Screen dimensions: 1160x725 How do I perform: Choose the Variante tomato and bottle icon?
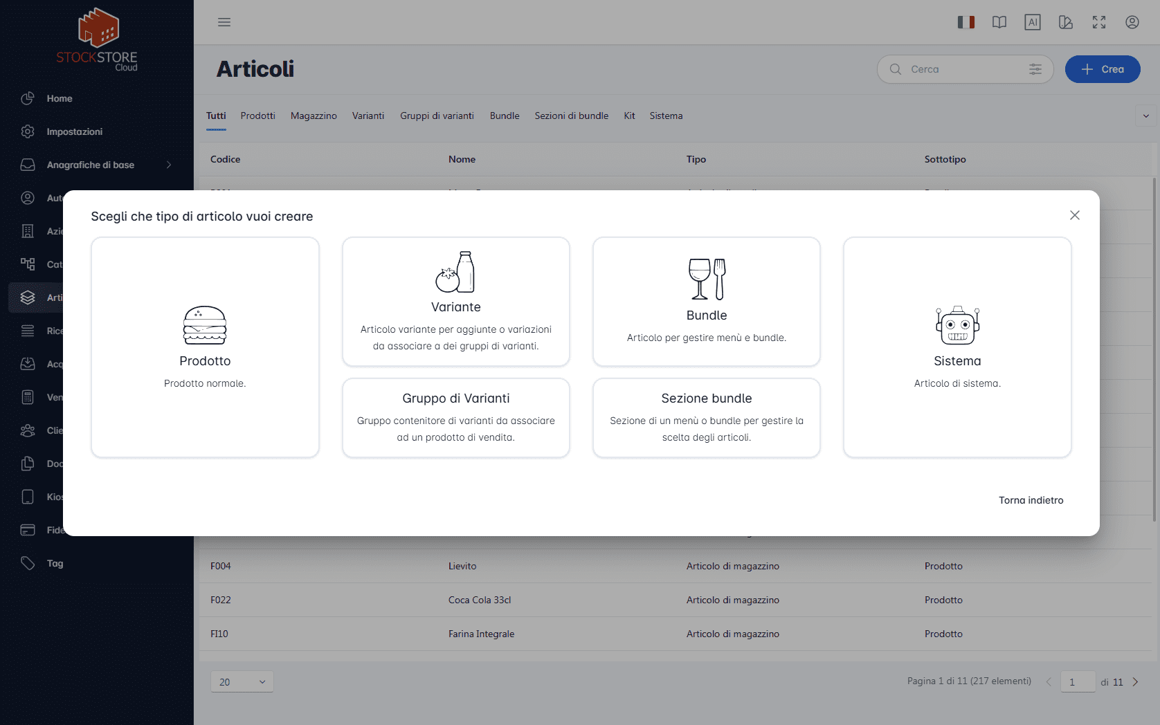(x=455, y=272)
